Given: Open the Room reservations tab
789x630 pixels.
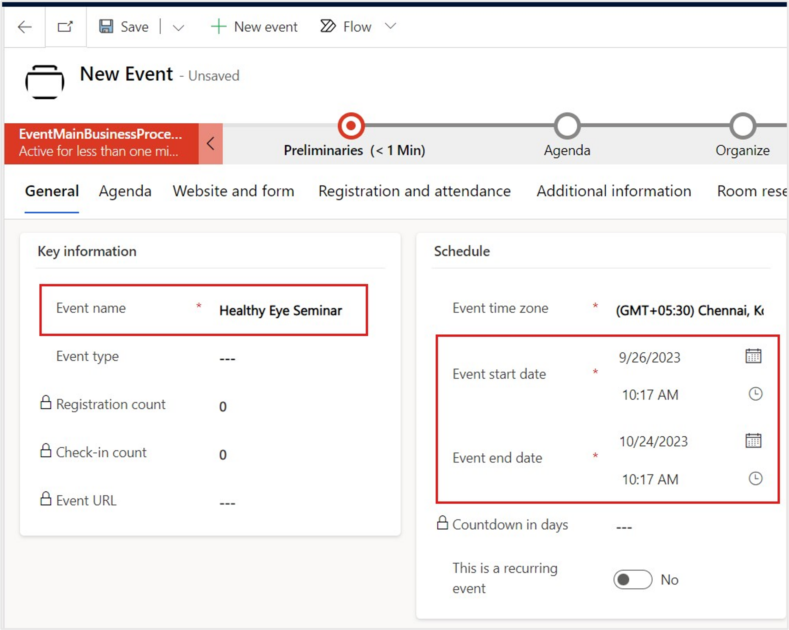Looking at the screenshot, I should pyautogui.click(x=752, y=191).
